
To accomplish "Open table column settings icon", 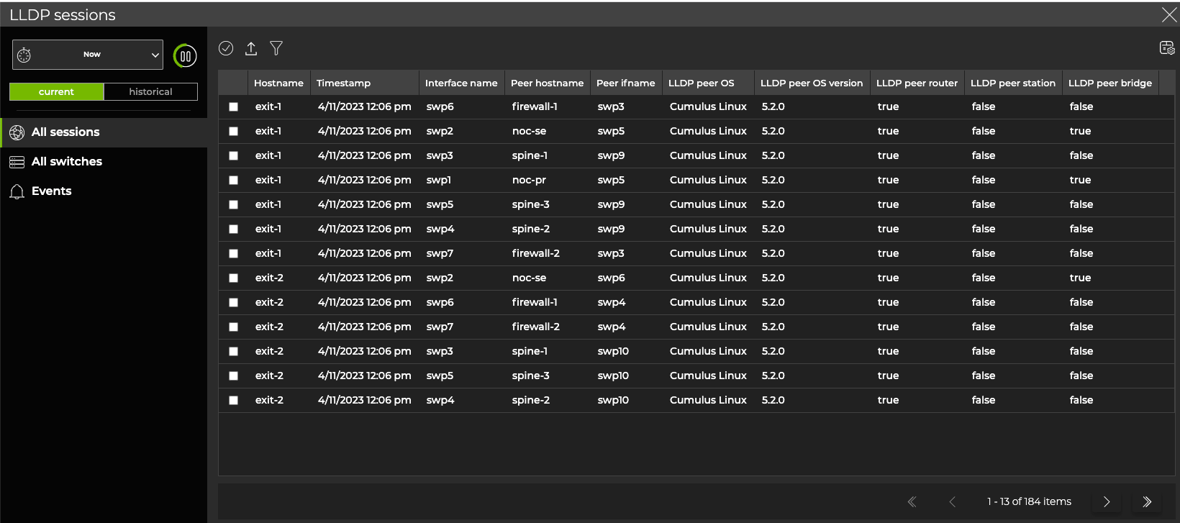I will pos(1167,47).
